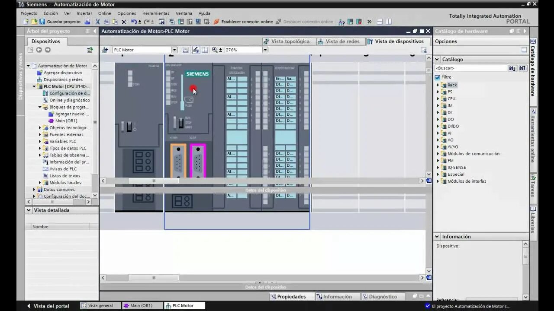The height and width of the screenshot is (311, 554).
Task: Toggle the Show module labels icon
Action: (196, 50)
